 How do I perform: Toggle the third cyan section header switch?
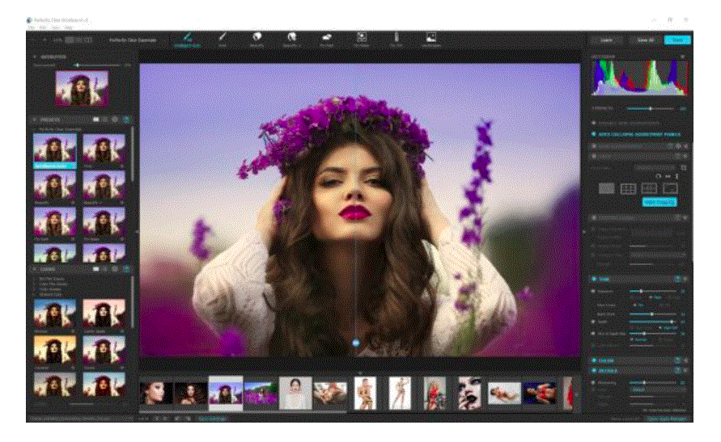click(594, 370)
